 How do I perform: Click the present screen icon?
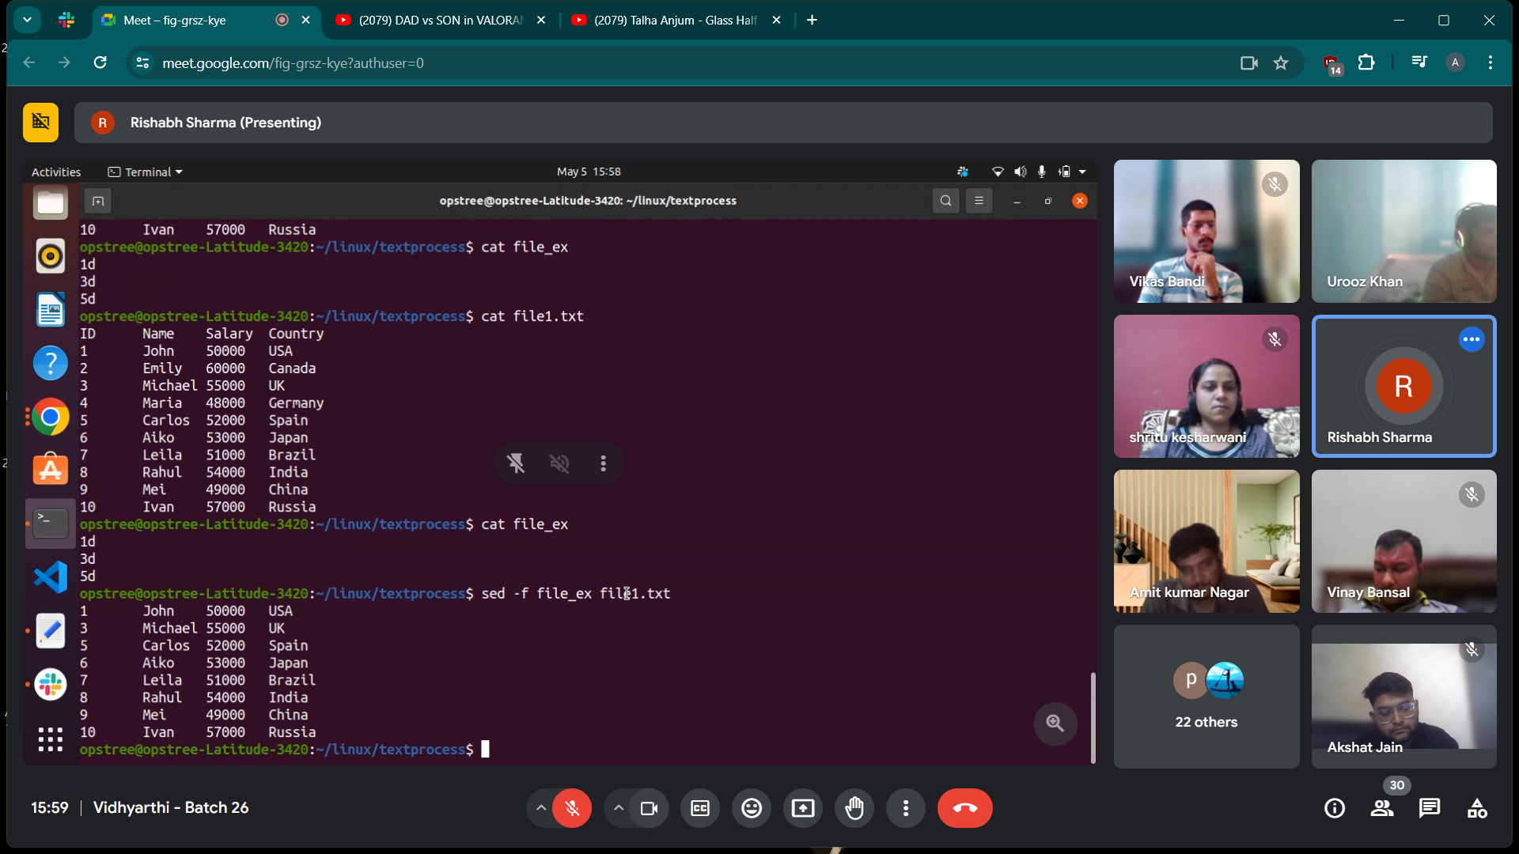[x=802, y=808]
